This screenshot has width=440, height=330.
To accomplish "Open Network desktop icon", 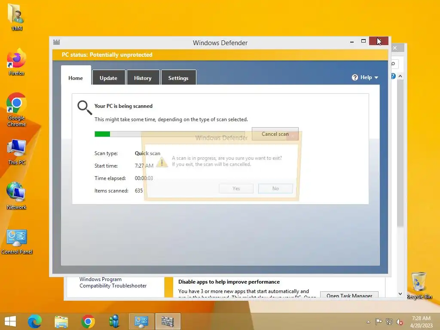I will pos(17,196).
